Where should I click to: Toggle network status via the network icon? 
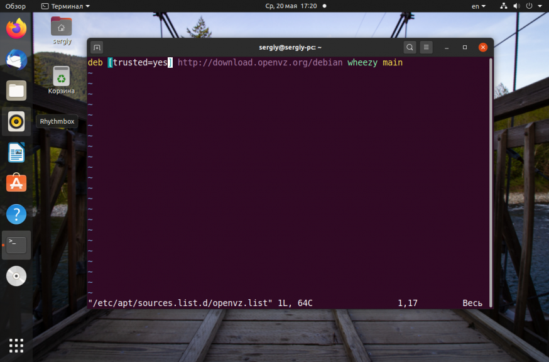pos(503,6)
